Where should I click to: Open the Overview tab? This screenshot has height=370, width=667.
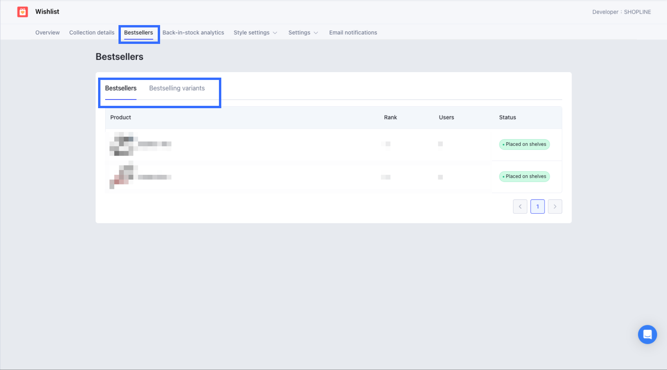(x=47, y=33)
